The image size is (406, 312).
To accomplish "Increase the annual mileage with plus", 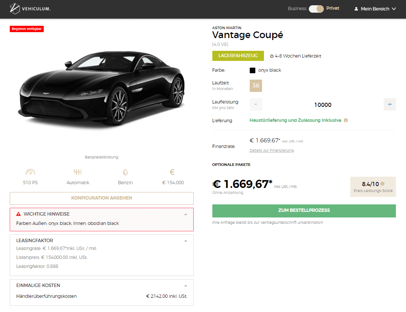I will [x=390, y=105].
